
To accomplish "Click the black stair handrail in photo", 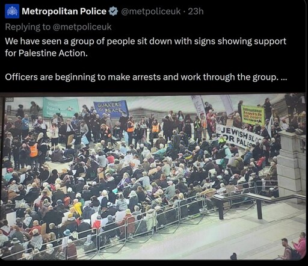I will [259, 203].
